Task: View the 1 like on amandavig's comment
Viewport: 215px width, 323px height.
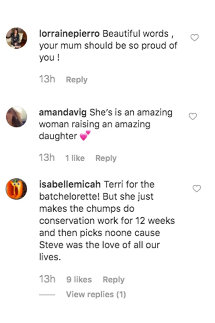Action: point(74,158)
